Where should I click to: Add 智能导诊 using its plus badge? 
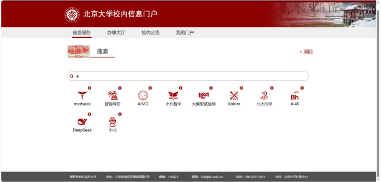[120, 88]
